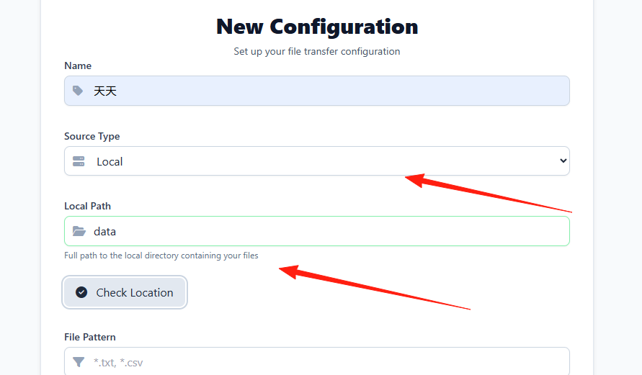Focus the Name field containing 天天
This screenshot has width=642, height=375.
tap(317, 91)
